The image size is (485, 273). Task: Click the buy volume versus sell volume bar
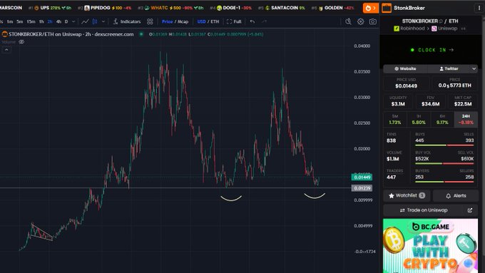click(444, 163)
